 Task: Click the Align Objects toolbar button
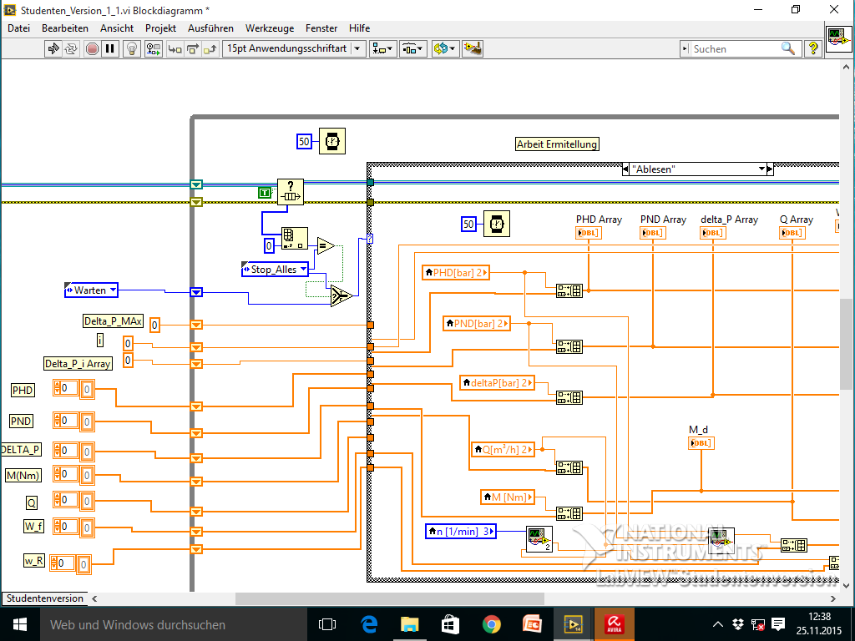[x=383, y=48]
